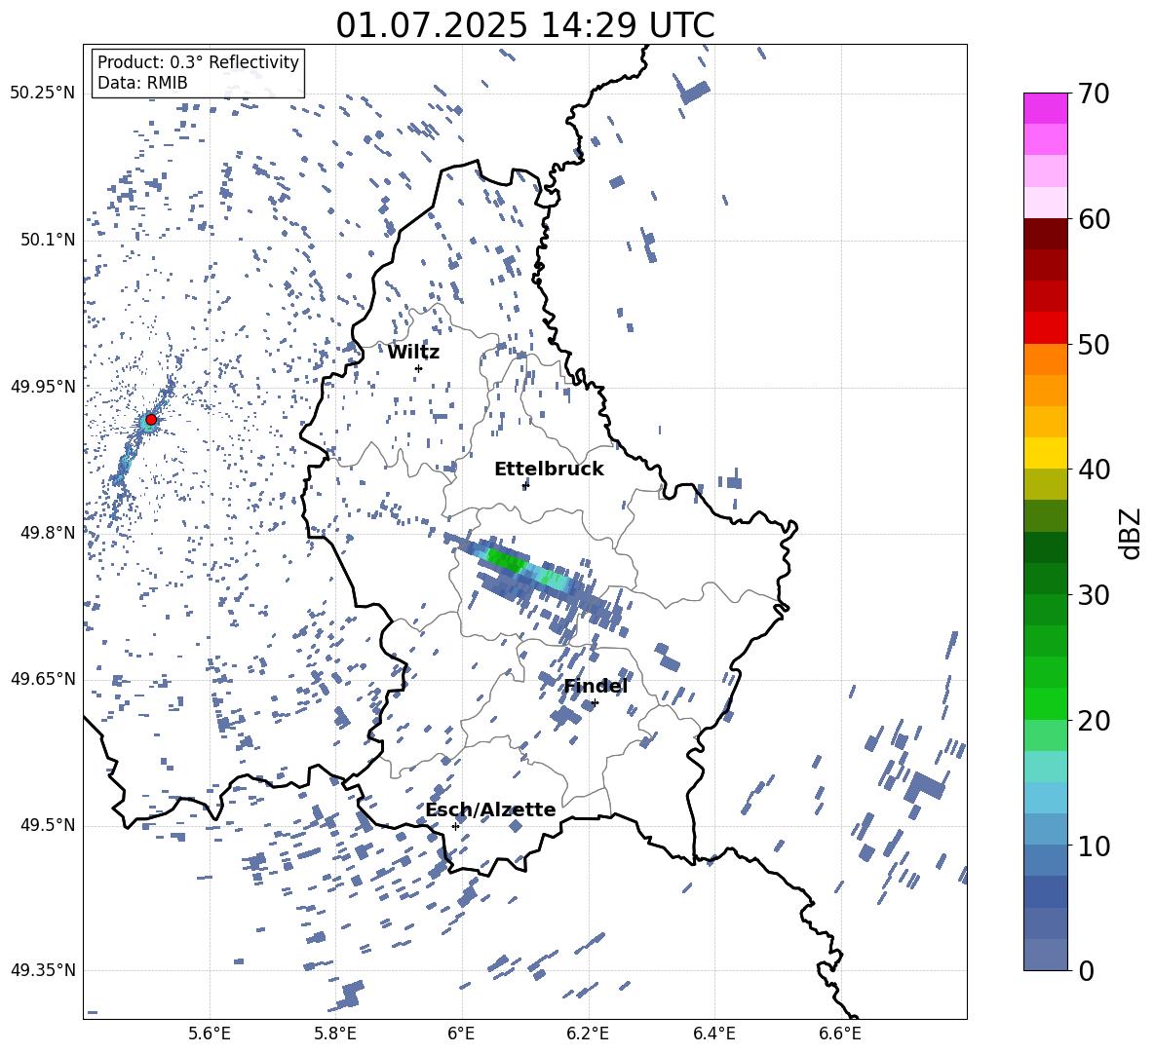Click the title '01.07.2025 14:29 UTC'
1154x1053 pixels.
click(x=524, y=25)
